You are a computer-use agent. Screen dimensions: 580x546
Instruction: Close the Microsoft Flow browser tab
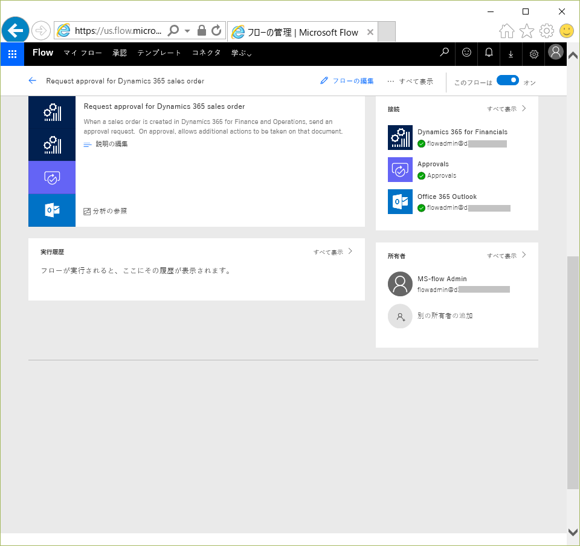click(370, 32)
